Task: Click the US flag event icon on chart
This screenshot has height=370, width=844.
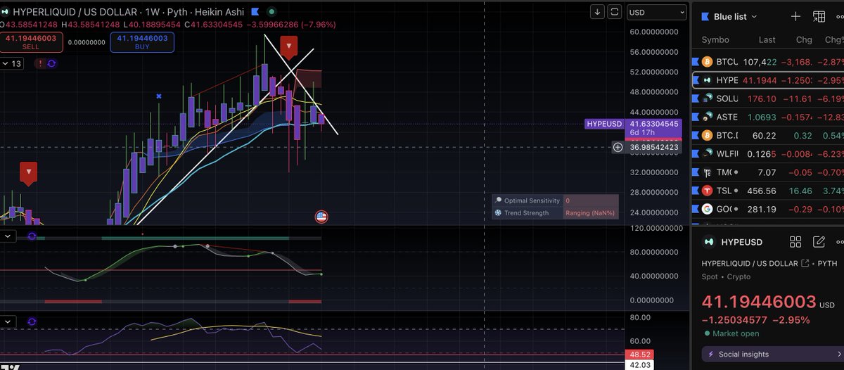Action: click(x=321, y=217)
